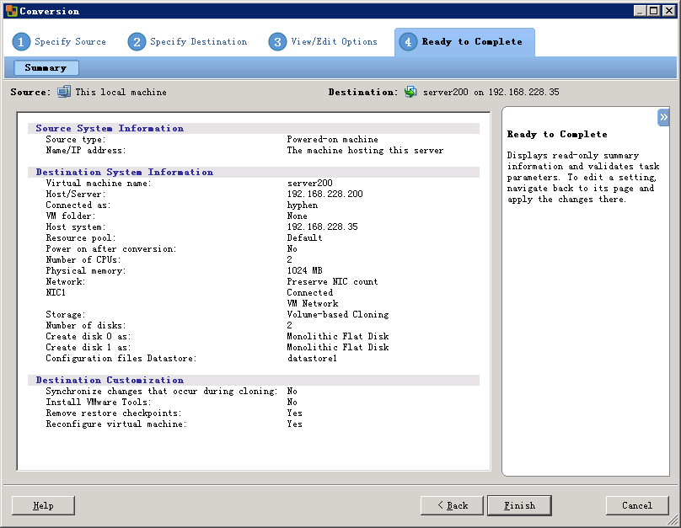Click the Destination System Information header
Viewport: 681px width, 528px height.
pos(124,172)
